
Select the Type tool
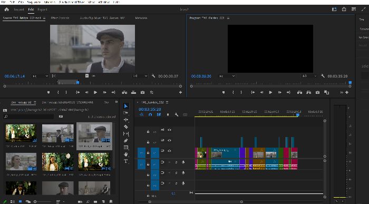126,161
